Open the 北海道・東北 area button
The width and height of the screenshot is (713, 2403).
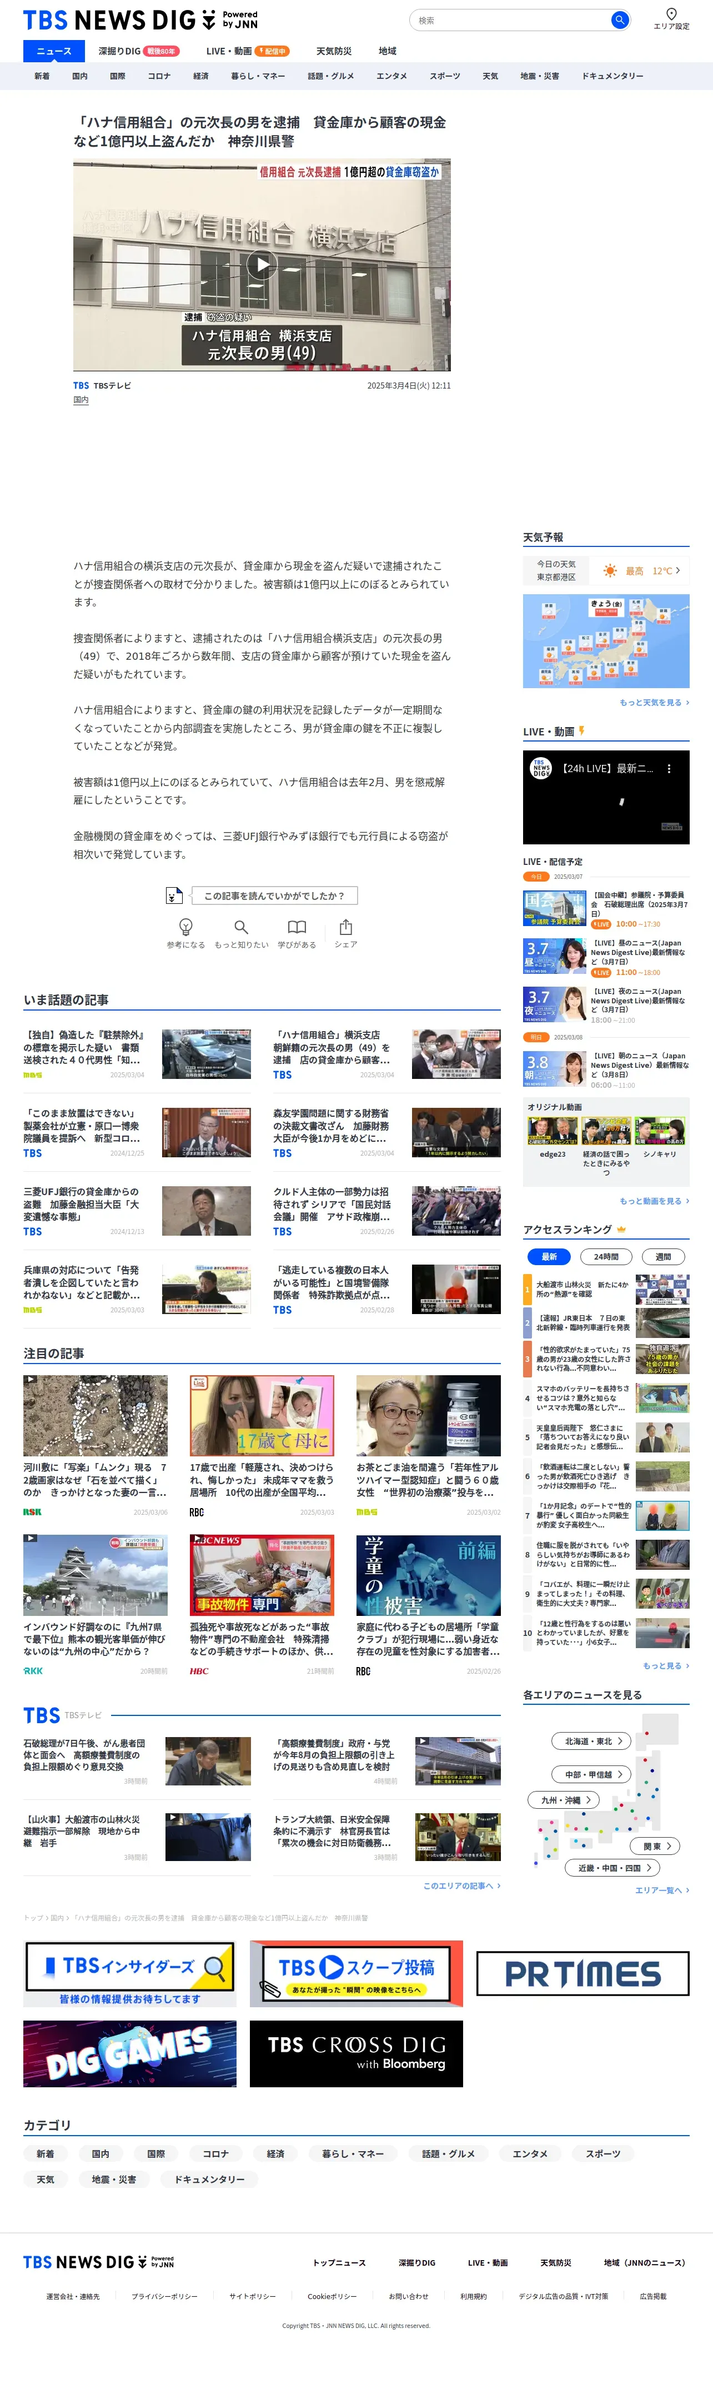592,1740
